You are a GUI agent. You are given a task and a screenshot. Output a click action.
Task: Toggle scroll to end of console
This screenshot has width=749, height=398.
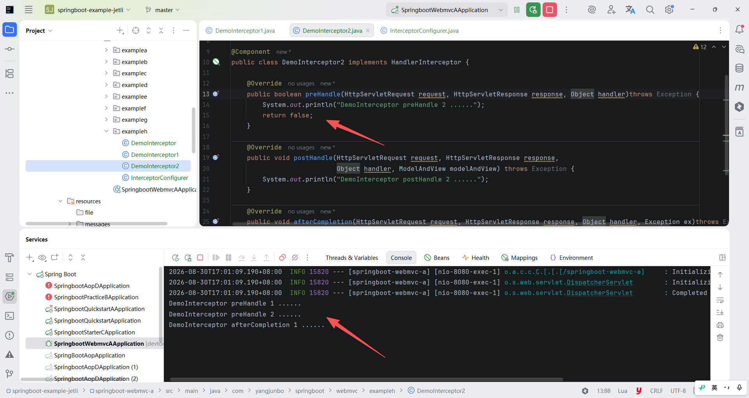coord(720,313)
